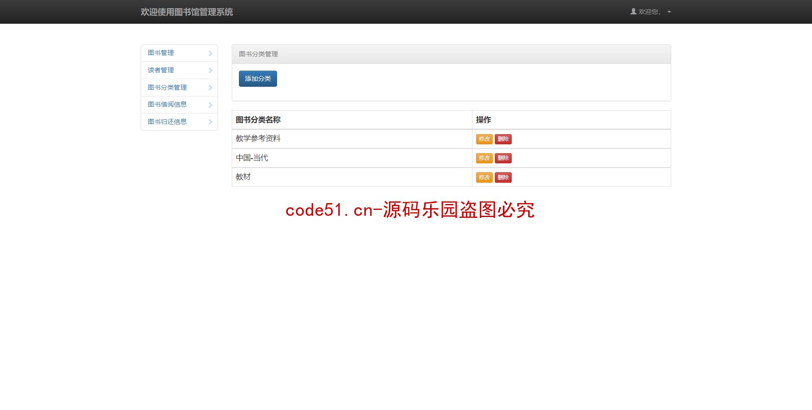This screenshot has height=410, width=812.
Task: Click 删除 for 中国-当代
Action: pyautogui.click(x=503, y=158)
